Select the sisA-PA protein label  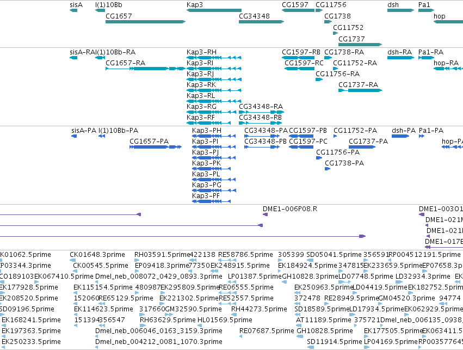click(84, 131)
